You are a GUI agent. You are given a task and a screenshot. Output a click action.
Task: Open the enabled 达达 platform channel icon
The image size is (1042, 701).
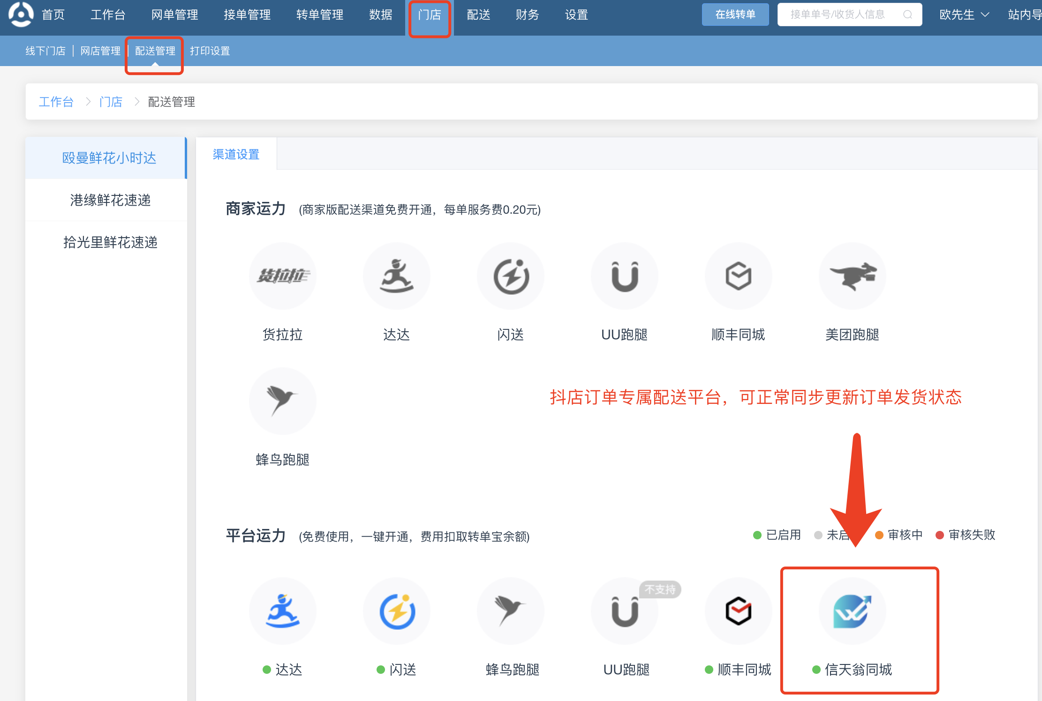[x=282, y=611]
